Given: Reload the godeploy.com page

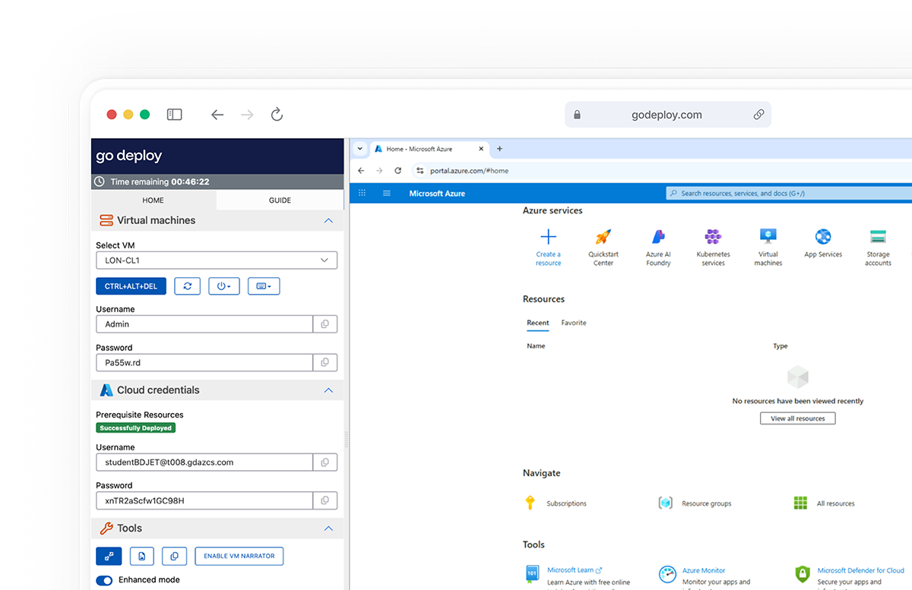Looking at the screenshot, I should point(277,115).
